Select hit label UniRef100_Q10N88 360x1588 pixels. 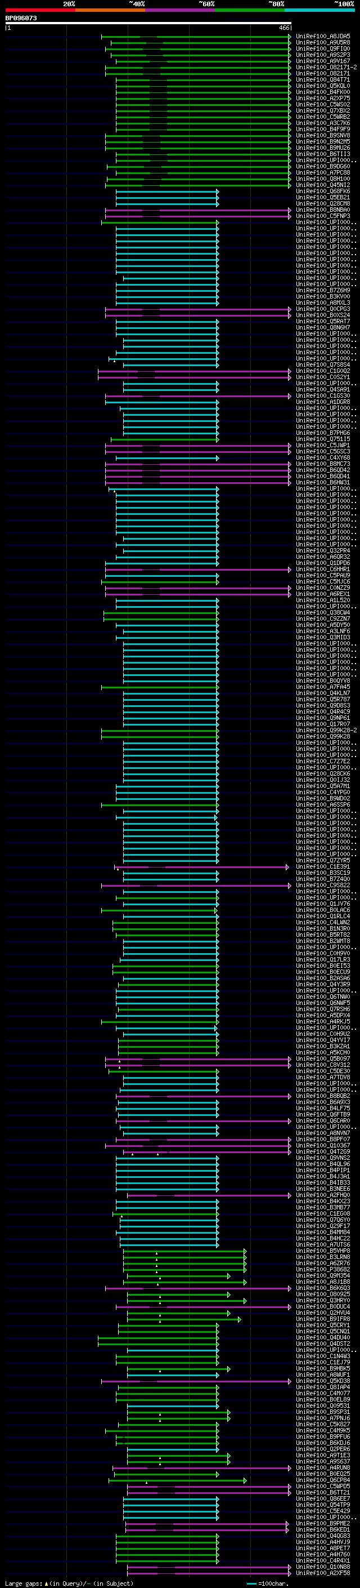[x=323, y=1567]
